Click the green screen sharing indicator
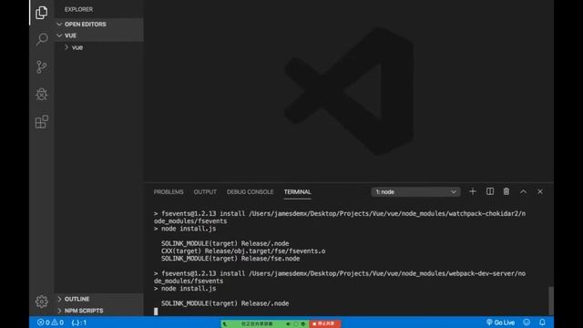The image size is (583, 328). tap(265, 323)
